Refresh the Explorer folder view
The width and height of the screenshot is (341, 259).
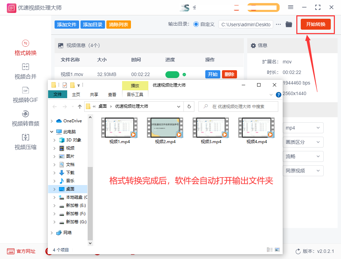189,106
